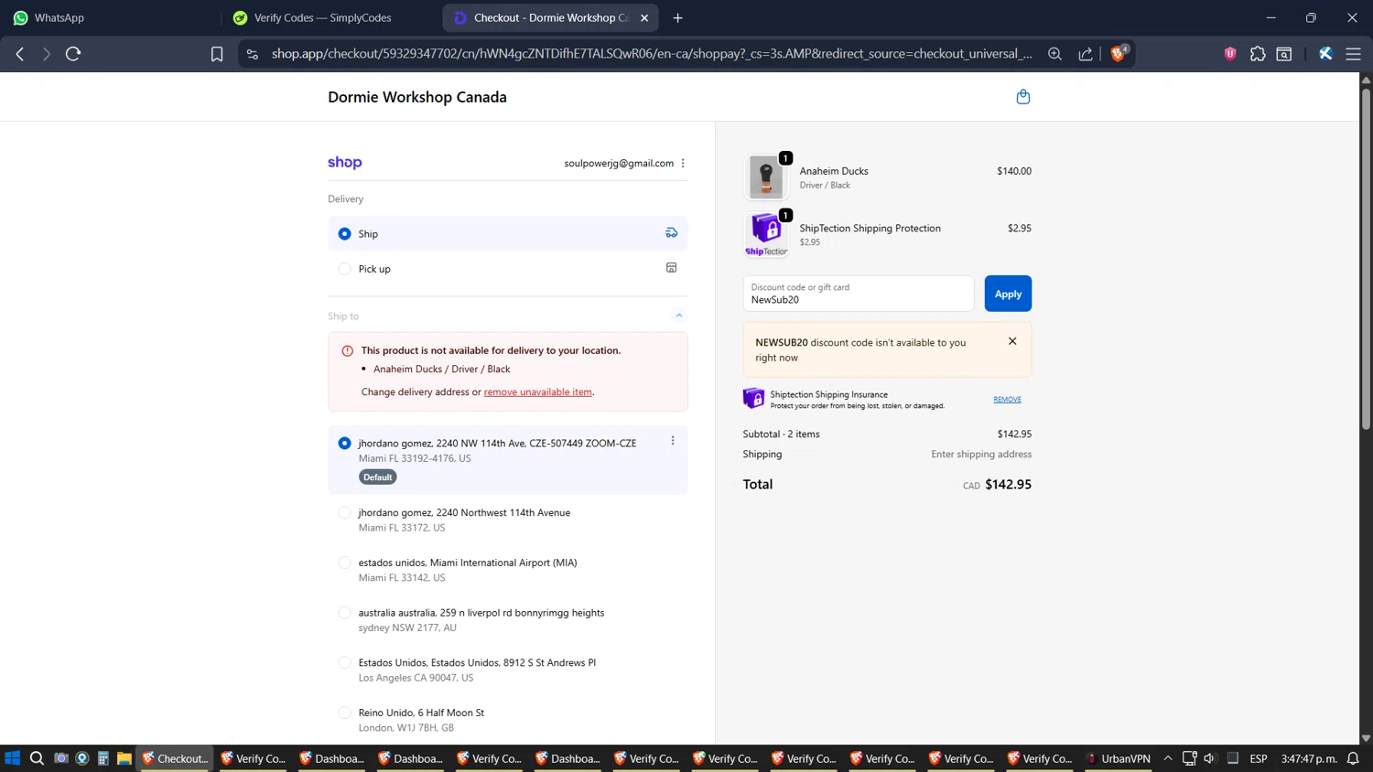Image resolution: width=1373 pixels, height=772 pixels.
Task: Click the scrollbar down arrow
Action: tap(1366, 738)
